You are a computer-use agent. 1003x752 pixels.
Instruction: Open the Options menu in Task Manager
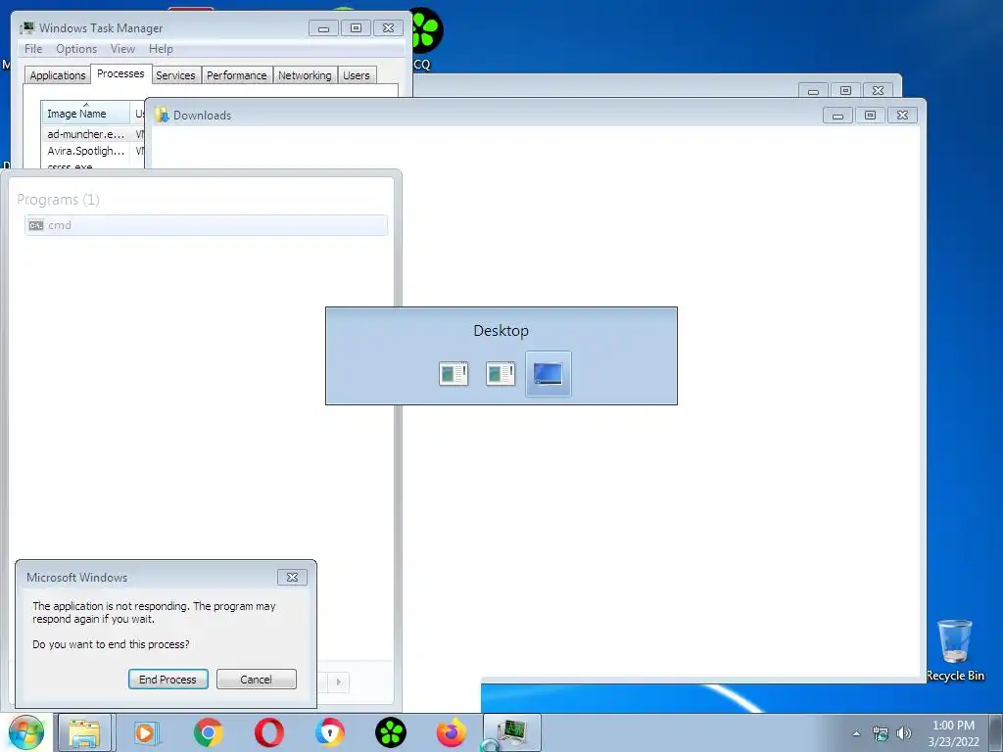(76, 49)
